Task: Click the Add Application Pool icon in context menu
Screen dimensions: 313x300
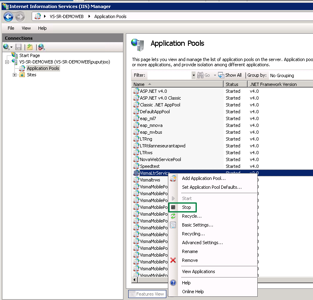Action: [x=173, y=178]
